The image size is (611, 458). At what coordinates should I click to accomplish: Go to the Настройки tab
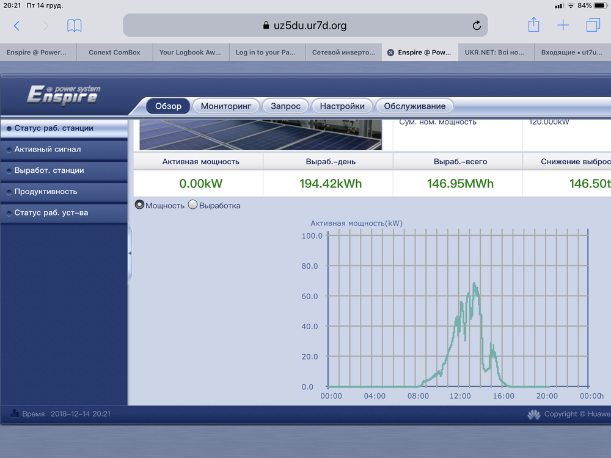(x=342, y=106)
